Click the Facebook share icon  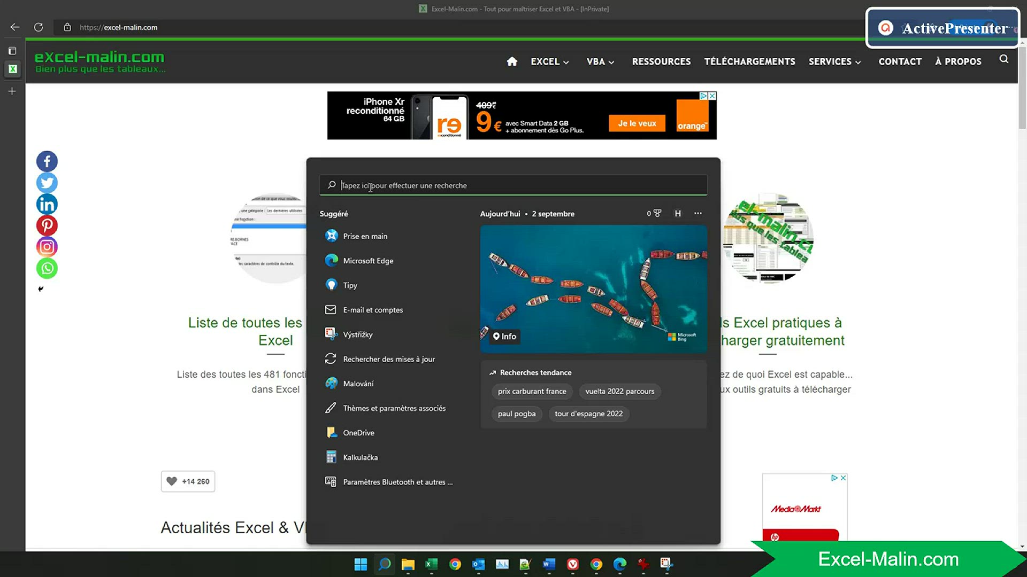47,161
